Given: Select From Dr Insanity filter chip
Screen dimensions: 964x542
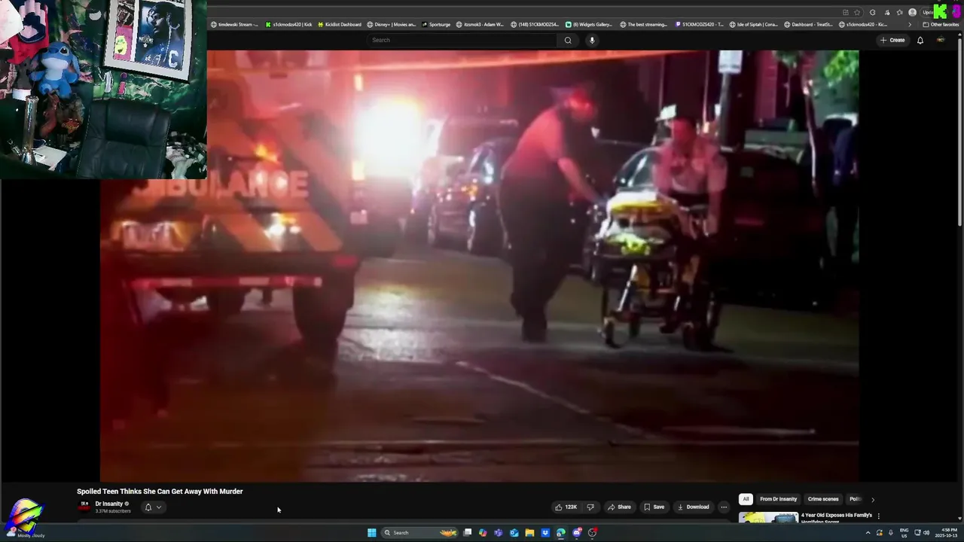Looking at the screenshot, I should [778, 499].
